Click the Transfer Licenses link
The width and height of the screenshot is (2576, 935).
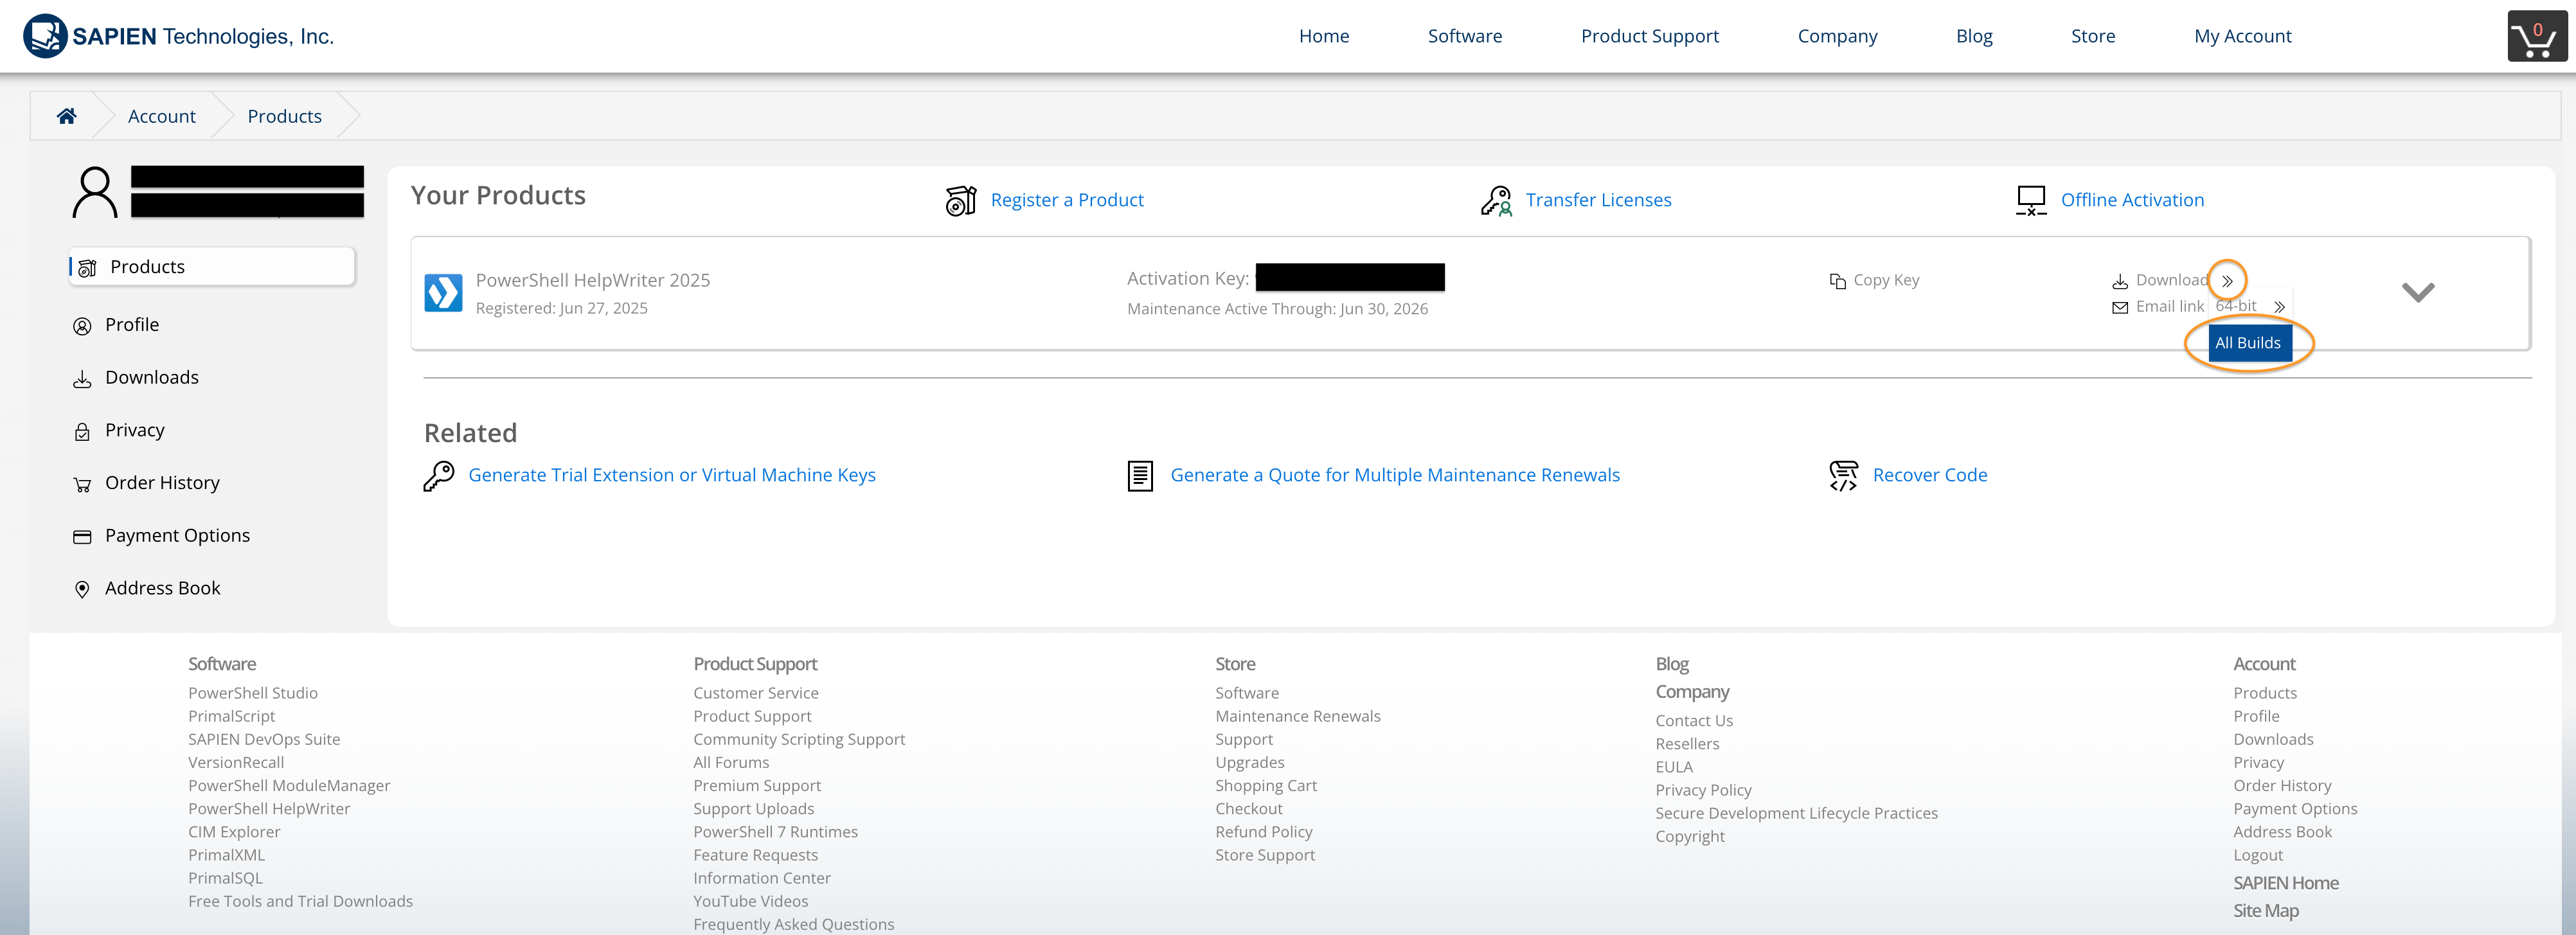[x=1598, y=200]
